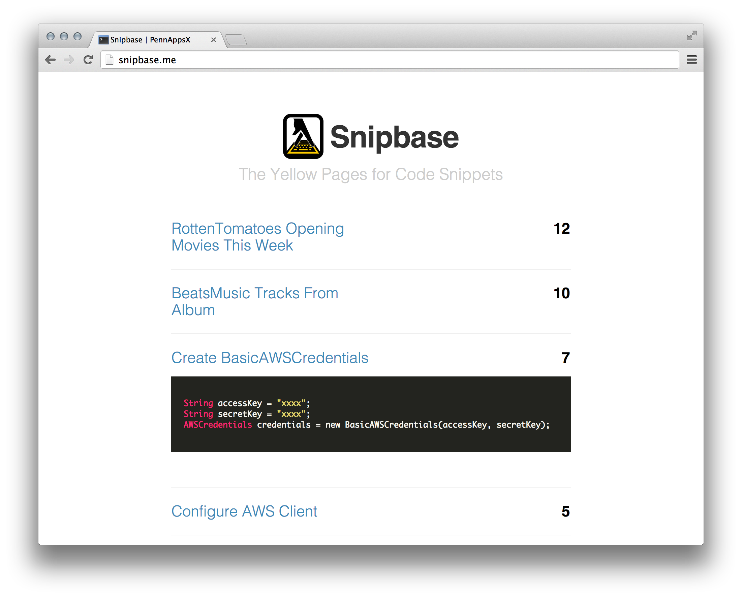Expand the Configure AWS Client snippet
This screenshot has width=742, height=598.
tap(244, 511)
